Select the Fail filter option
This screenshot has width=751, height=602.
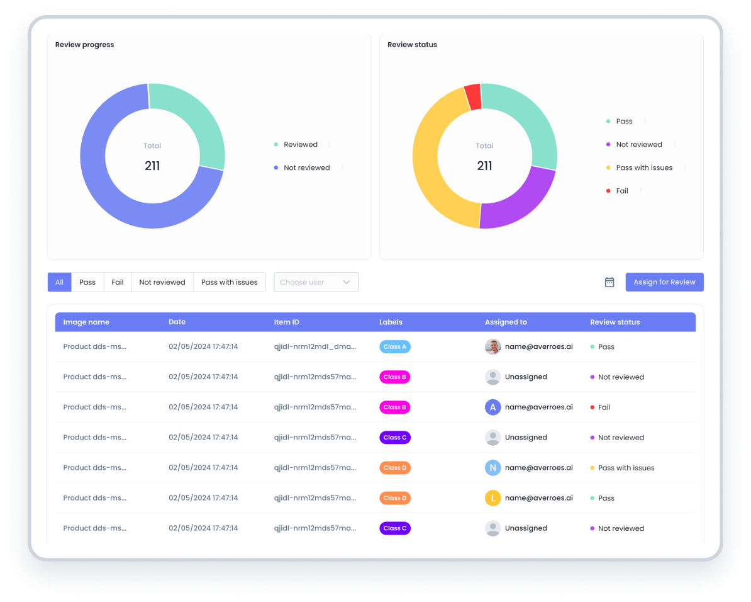pyautogui.click(x=117, y=281)
